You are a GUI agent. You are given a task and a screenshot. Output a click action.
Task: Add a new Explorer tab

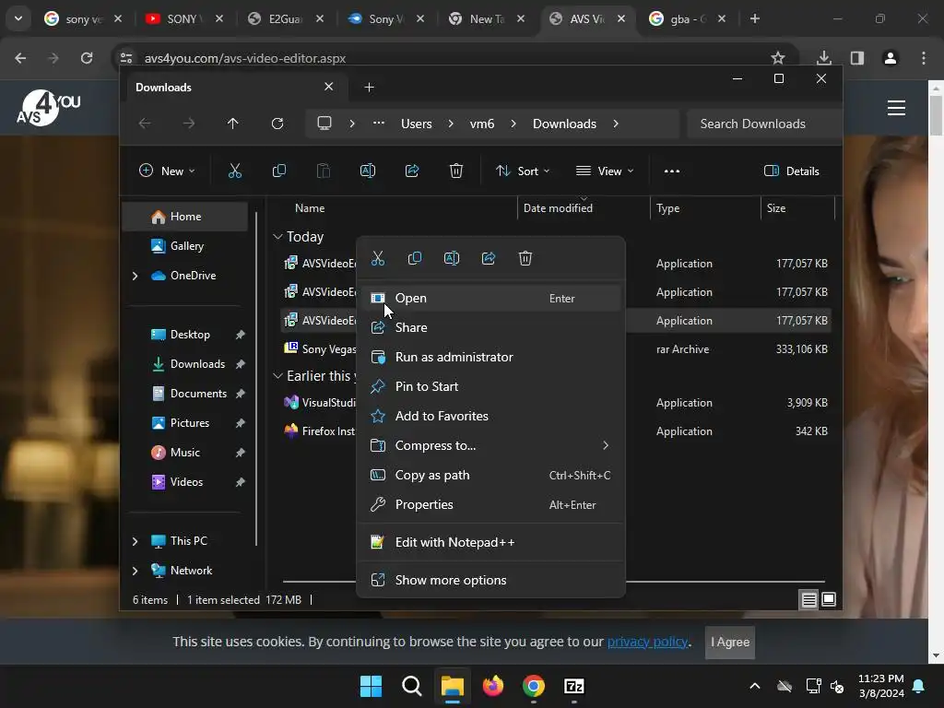pos(369,88)
